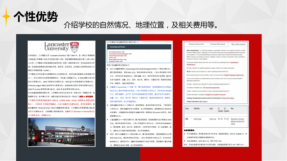Viewport: 287px width, 161px height.
Task: Click the Entry requirements paragraph heading
Action: [193, 50]
